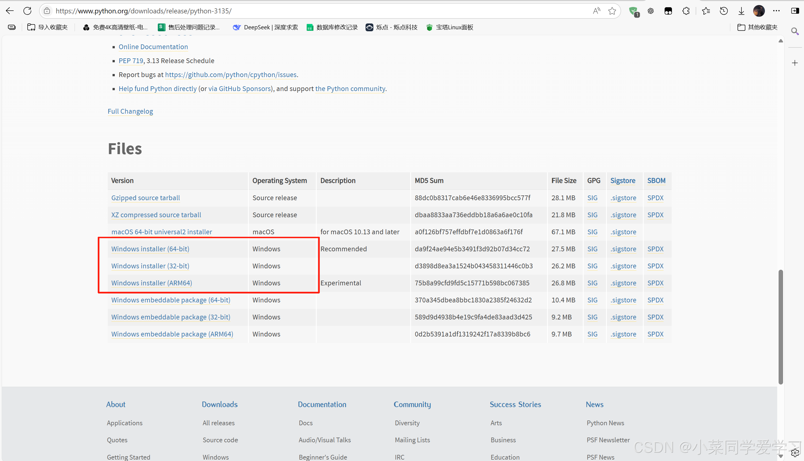Click SPDX link for Gzipped tarball
The image size is (804, 461).
click(x=655, y=198)
